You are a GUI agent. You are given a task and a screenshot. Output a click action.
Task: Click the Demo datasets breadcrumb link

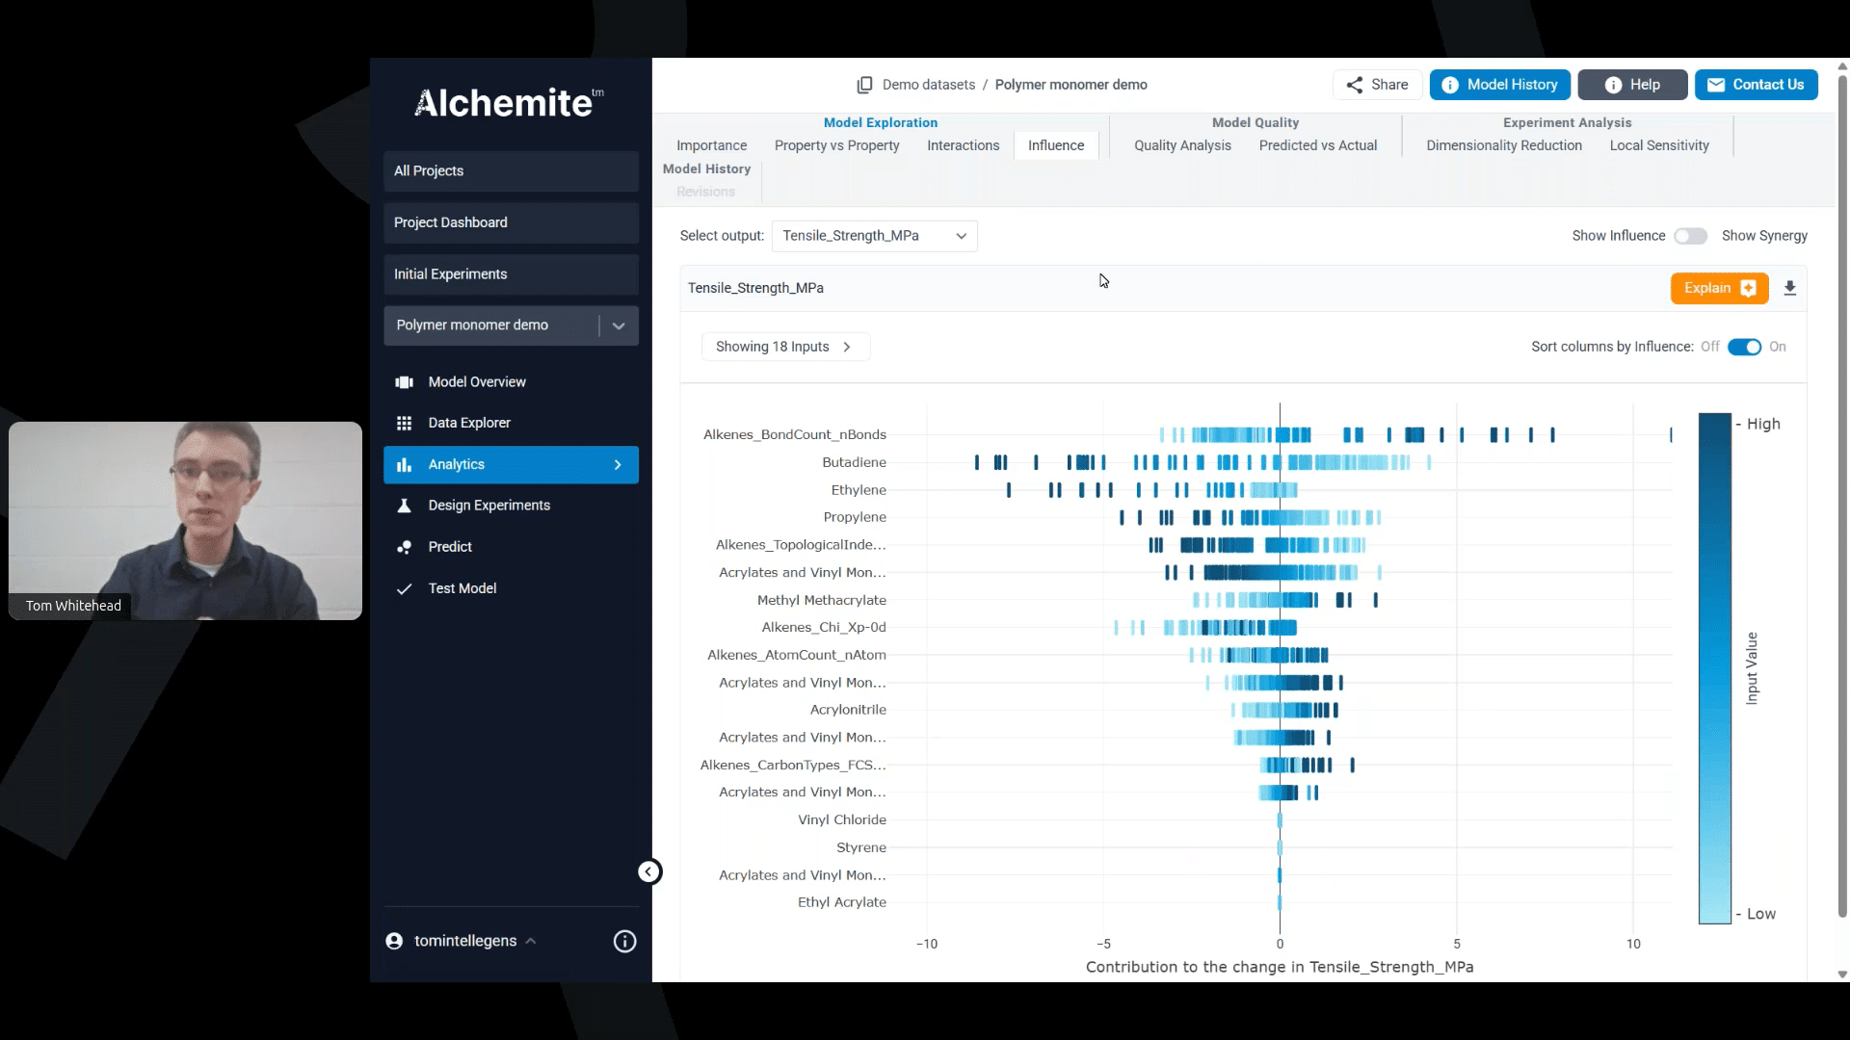928,85
